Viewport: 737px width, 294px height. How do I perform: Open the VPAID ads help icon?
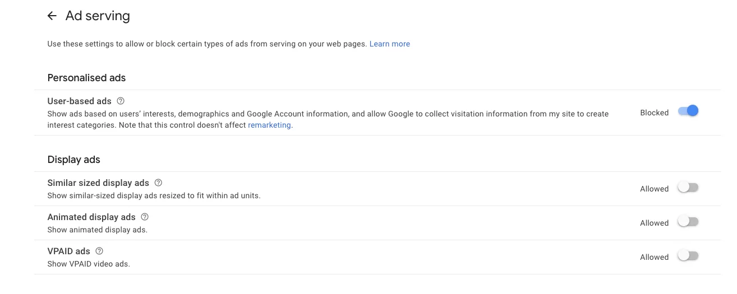[x=99, y=251]
